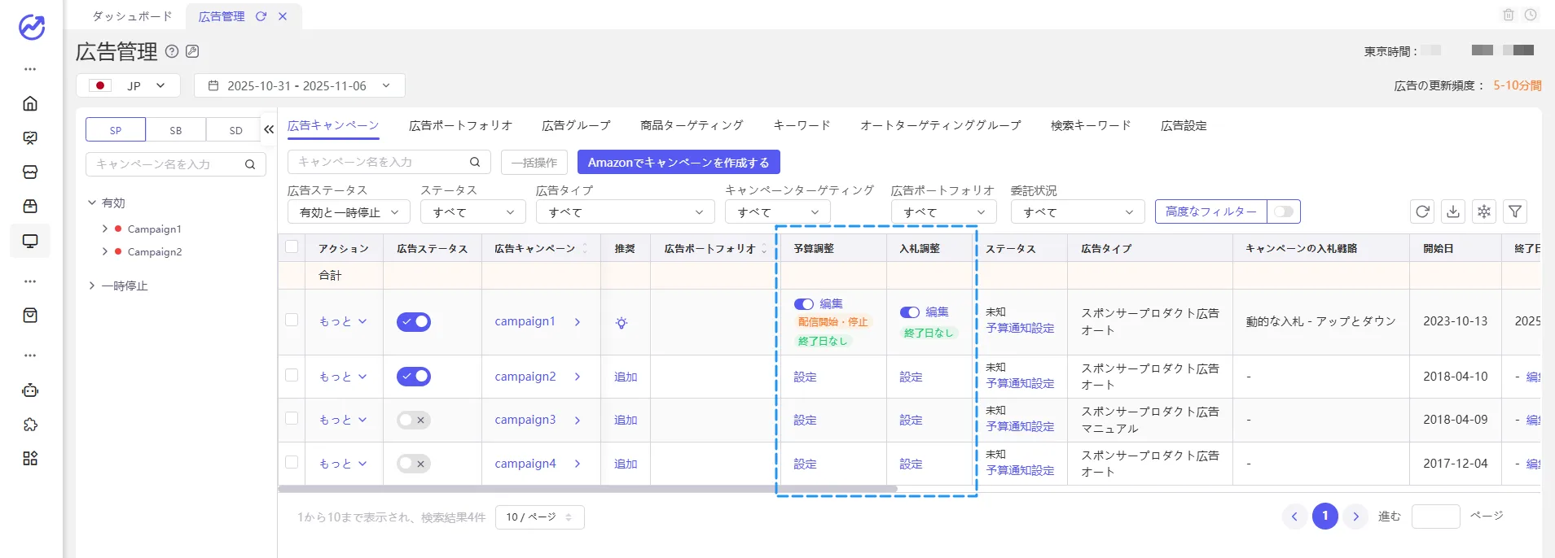Check the campaign1 row checkbox

(x=292, y=320)
